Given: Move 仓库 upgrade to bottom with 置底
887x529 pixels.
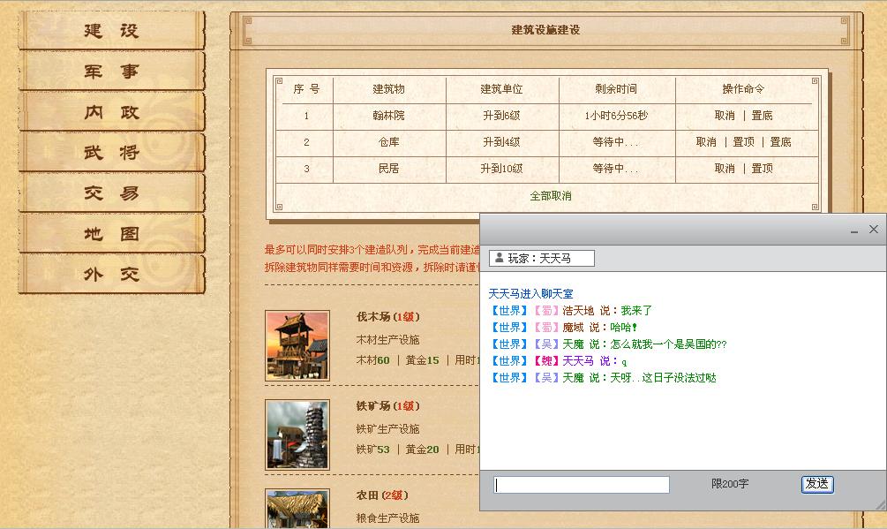Looking at the screenshot, I should click(780, 142).
